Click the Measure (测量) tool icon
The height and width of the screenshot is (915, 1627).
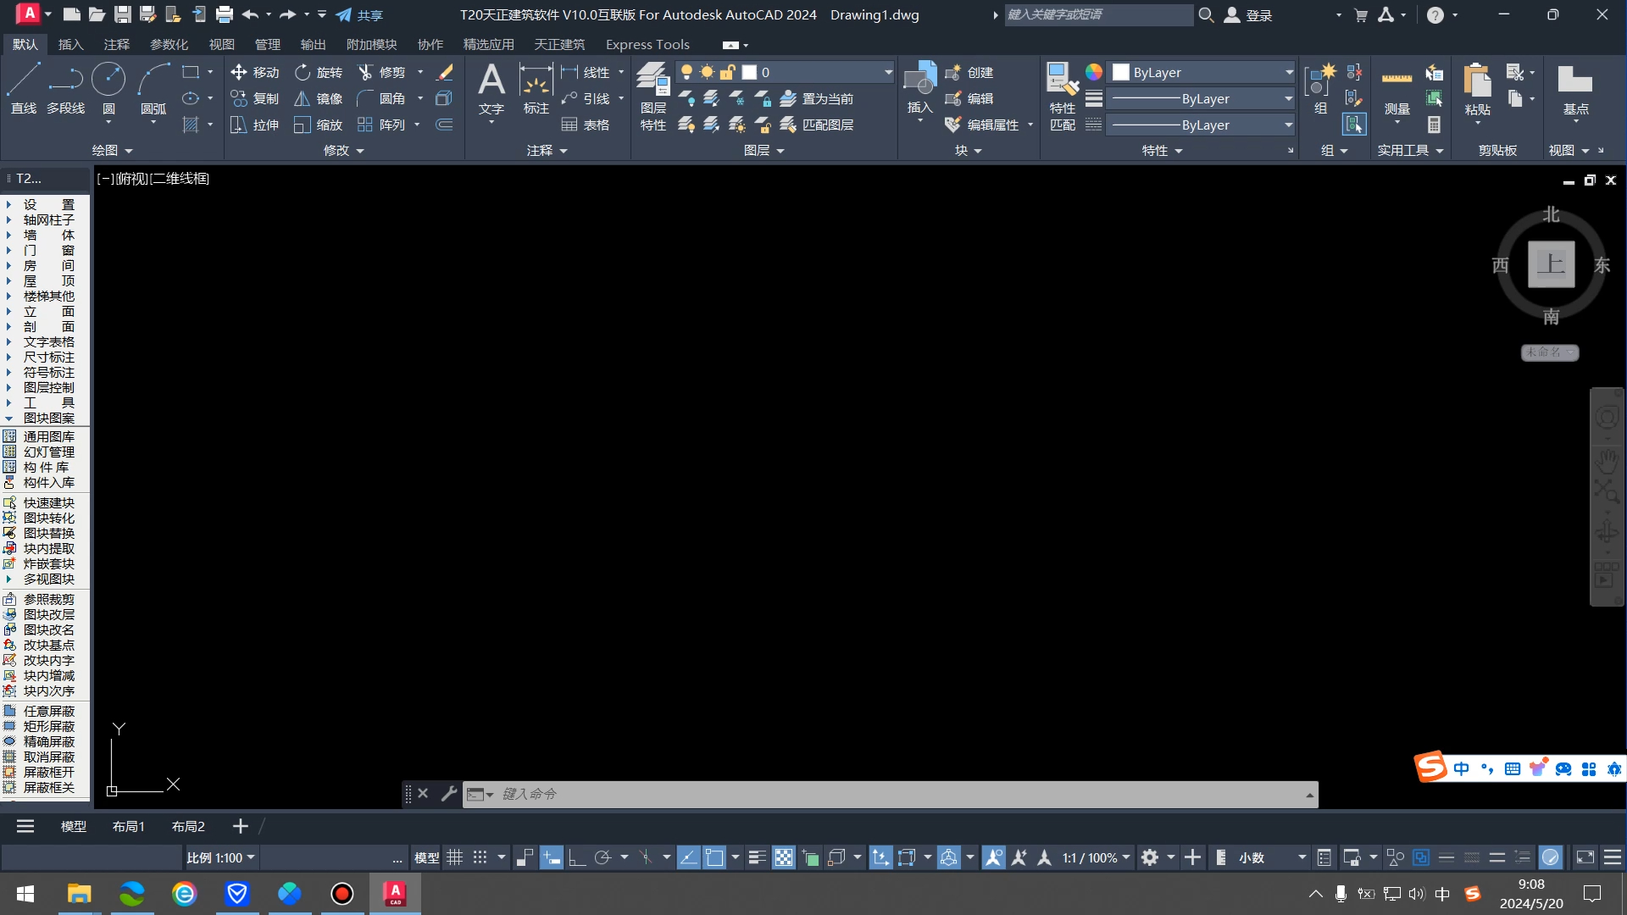click(1397, 88)
